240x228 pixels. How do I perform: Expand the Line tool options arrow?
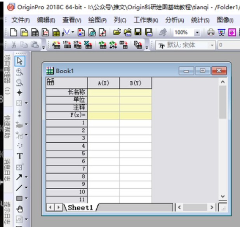coord(26,188)
